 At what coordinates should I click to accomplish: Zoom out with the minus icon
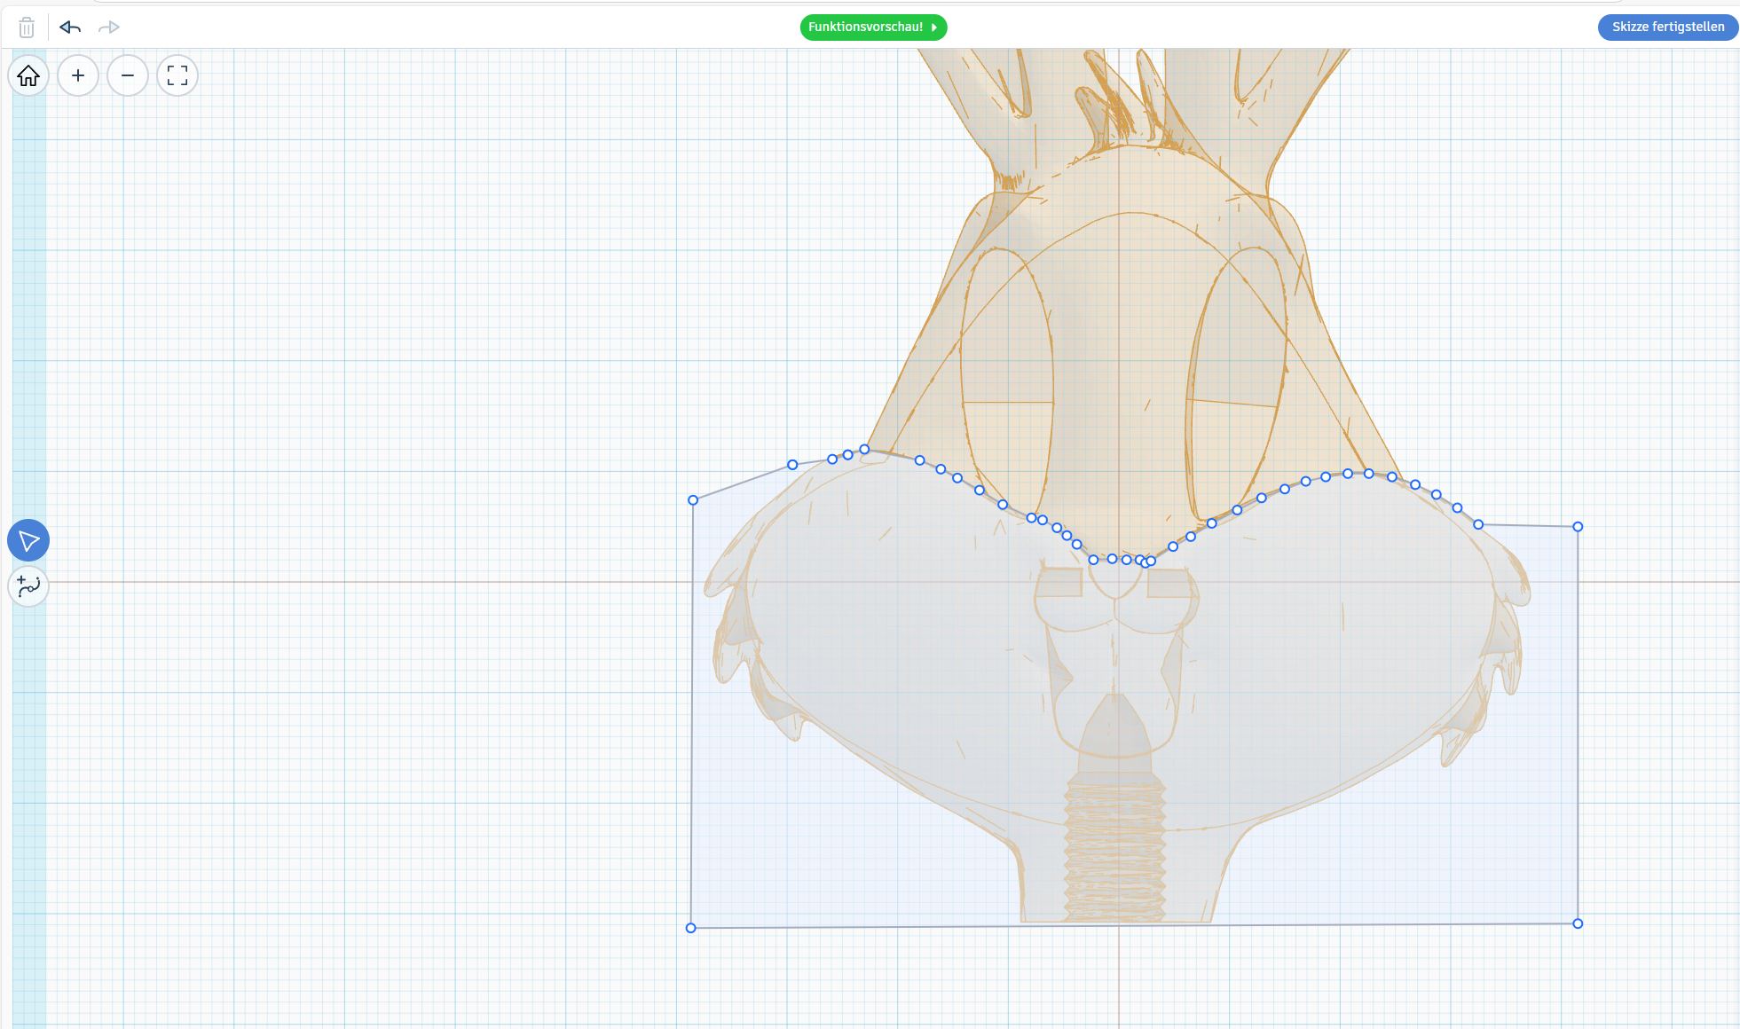coord(128,75)
